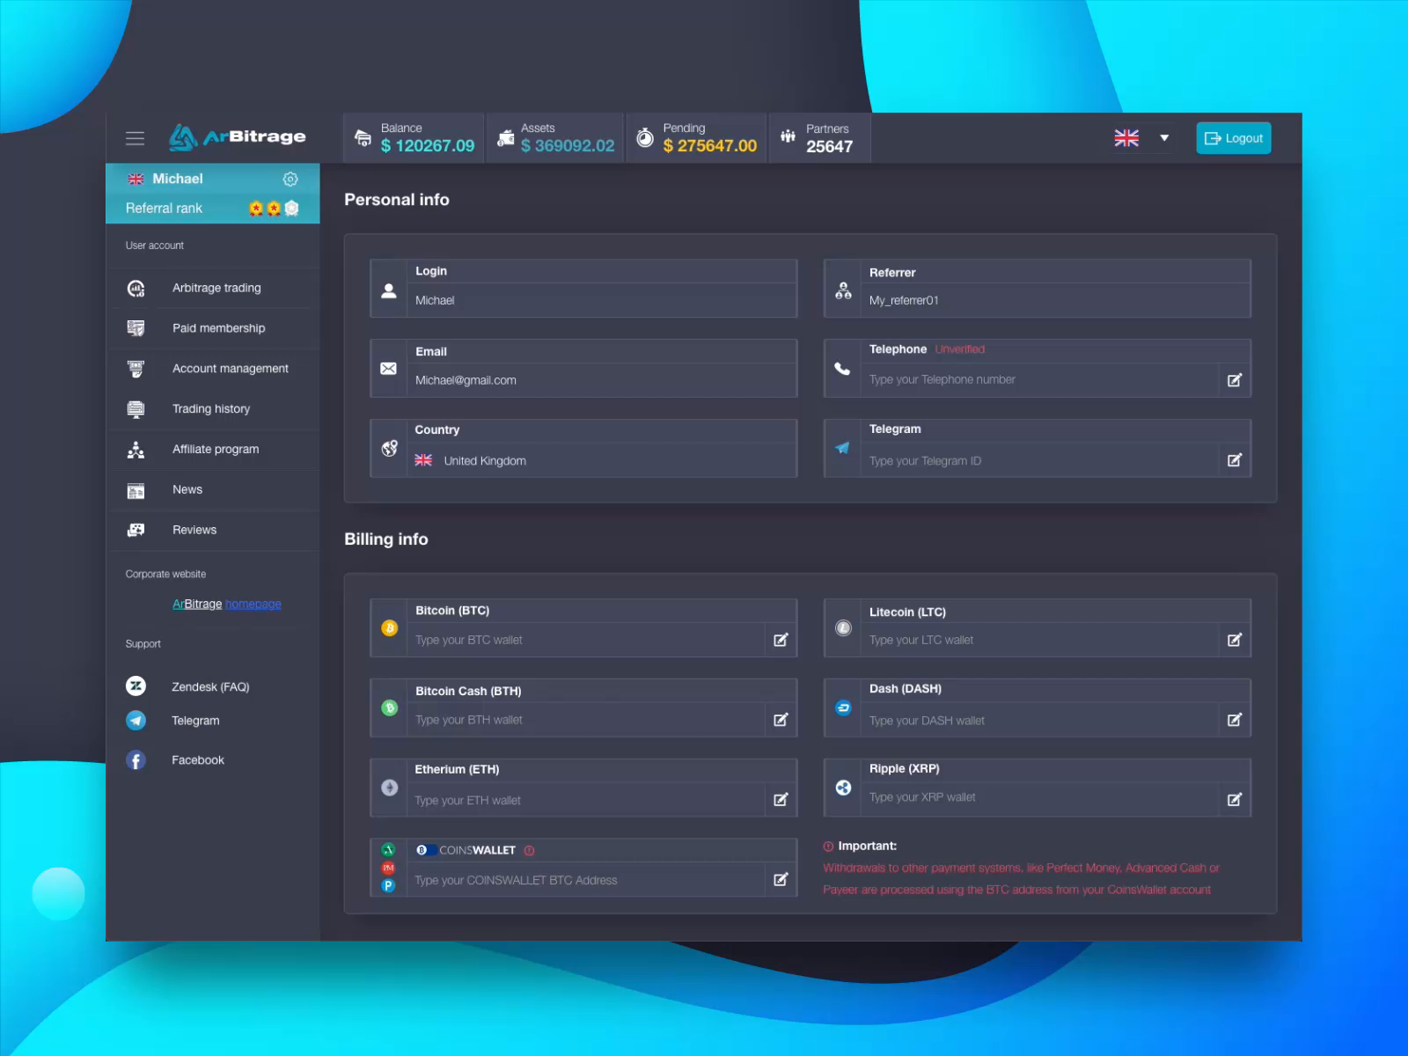Click the Account management icon
1408x1056 pixels.
click(x=136, y=369)
